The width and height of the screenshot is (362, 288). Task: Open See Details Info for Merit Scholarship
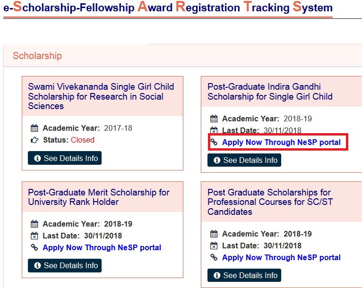(x=65, y=266)
